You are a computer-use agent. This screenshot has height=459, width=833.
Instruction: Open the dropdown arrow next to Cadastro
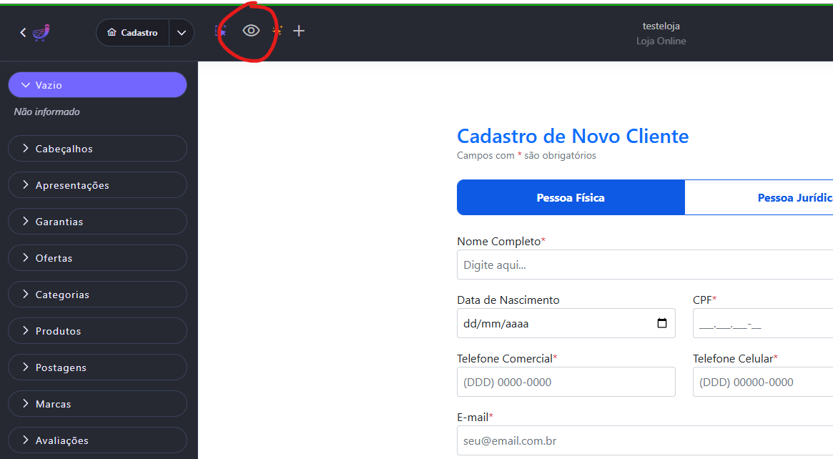tap(182, 33)
